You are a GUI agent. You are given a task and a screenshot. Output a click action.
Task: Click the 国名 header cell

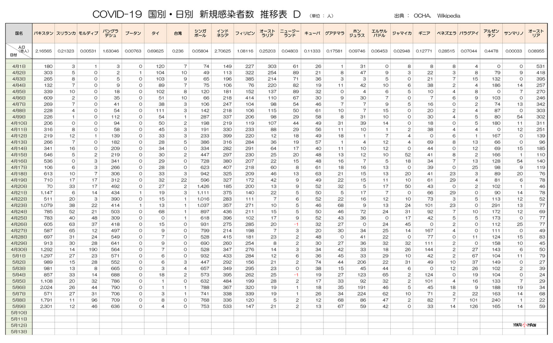pos(19,34)
